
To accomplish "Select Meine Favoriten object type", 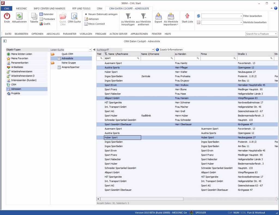I will pyautogui.click(x=27, y=59).
